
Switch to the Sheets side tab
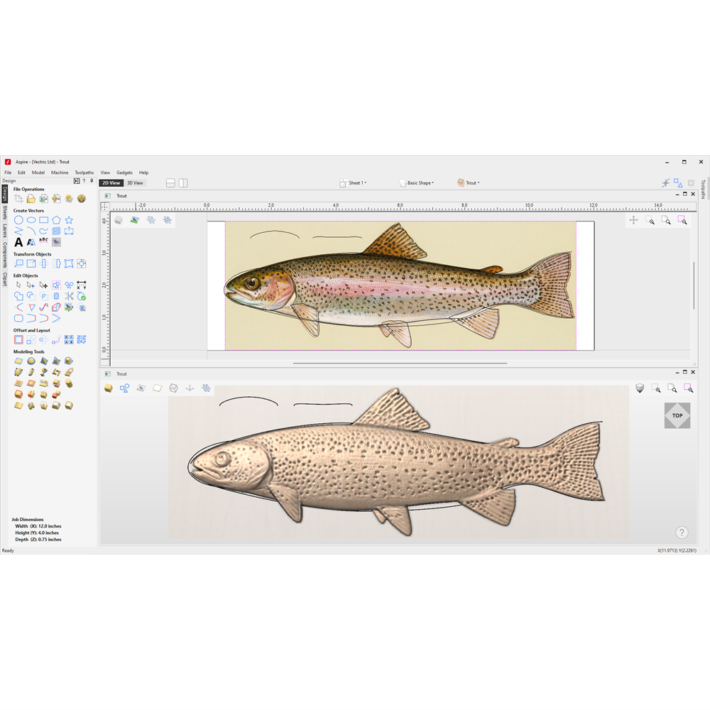(x=4, y=213)
